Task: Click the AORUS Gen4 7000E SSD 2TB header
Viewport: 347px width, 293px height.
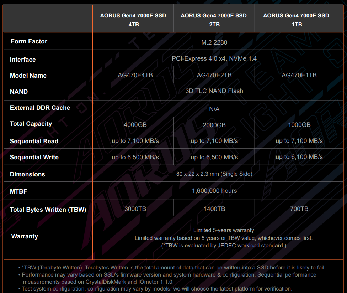Action: [214, 20]
